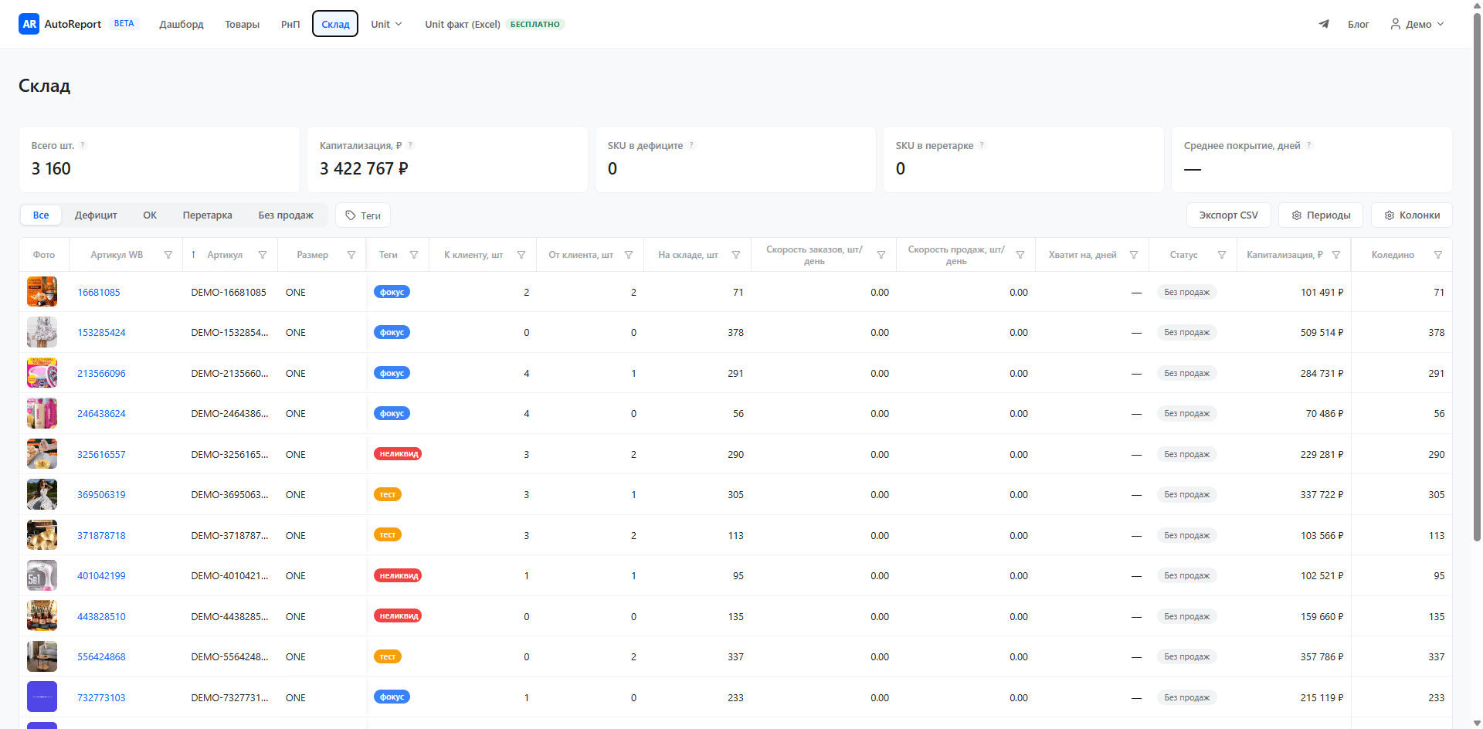Click the total capitalization 3 422 767 ₽

(x=364, y=168)
